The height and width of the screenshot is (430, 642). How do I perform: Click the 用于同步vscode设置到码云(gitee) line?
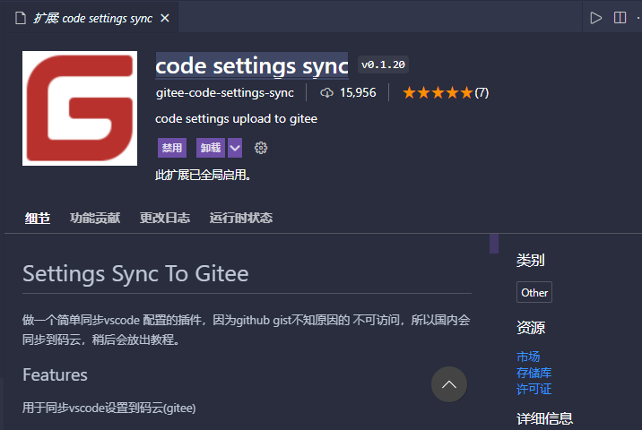(x=108, y=408)
